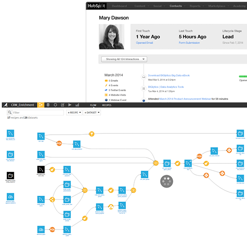The height and width of the screenshot is (247, 247).
Task: Open the bar chart icon in toolbar
Action: click(77, 105)
